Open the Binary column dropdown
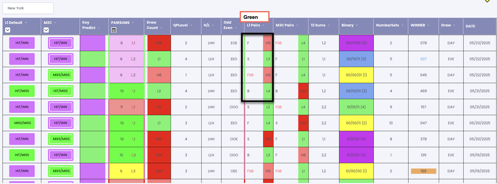Image resolution: width=497 pixels, height=184 pixels. pyautogui.click(x=357, y=25)
